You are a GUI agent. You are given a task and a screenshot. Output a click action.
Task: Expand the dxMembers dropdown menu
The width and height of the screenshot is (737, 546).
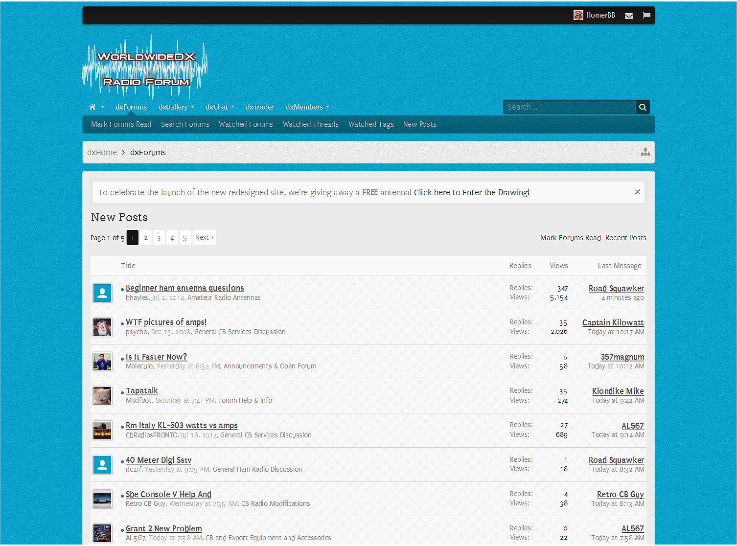[x=327, y=107]
